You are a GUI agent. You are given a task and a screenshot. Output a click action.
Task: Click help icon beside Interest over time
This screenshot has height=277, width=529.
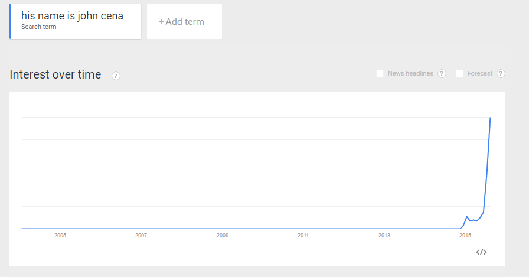[x=116, y=76]
